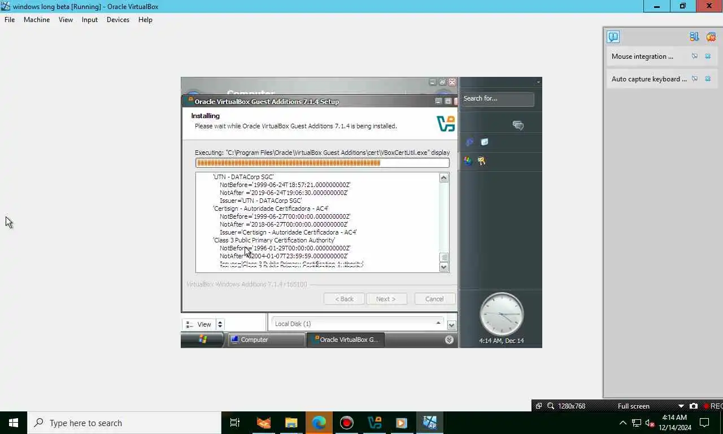Open the Machine menu
Image resolution: width=723 pixels, height=434 pixels.
37,20
